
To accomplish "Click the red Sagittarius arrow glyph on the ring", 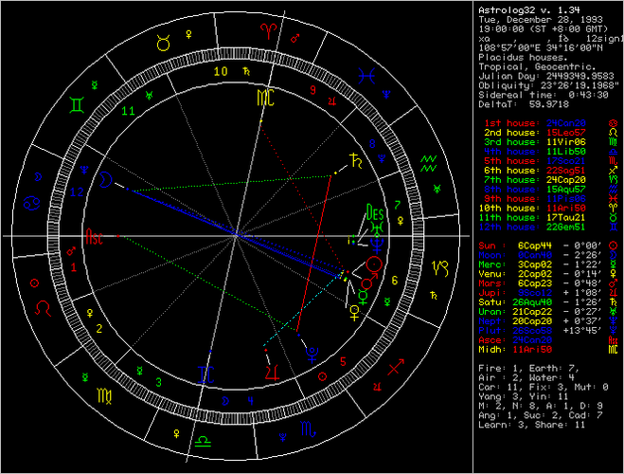I will click(396, 367).
